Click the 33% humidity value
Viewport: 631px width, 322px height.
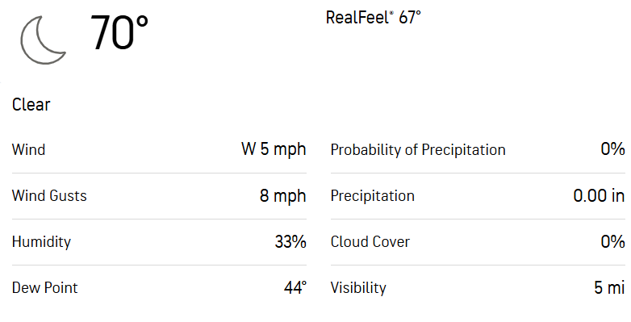pos(290,241)
